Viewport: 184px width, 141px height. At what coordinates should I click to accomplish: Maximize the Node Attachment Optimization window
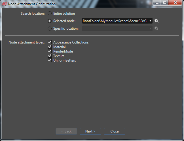[x=165, y=3]
